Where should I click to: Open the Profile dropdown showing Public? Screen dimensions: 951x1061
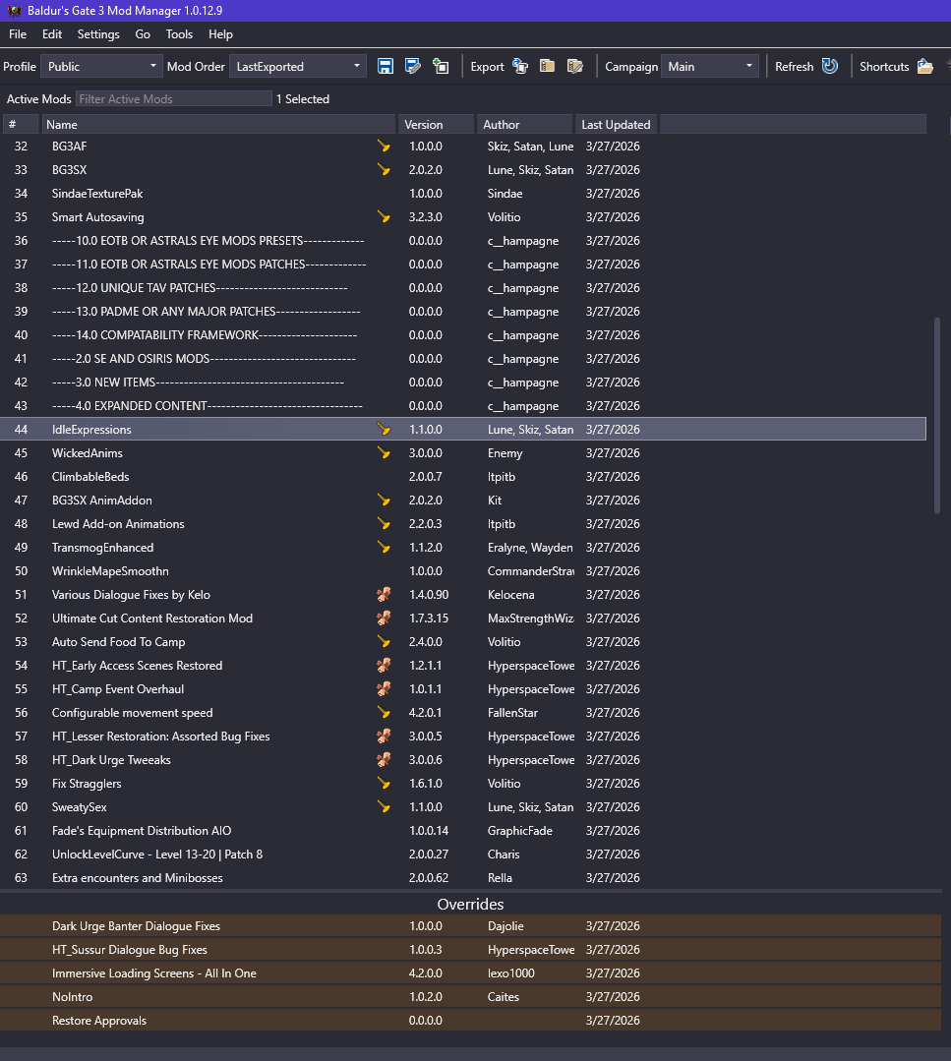101,66
